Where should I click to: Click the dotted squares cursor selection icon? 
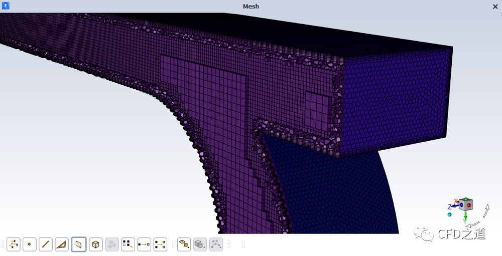128,244
